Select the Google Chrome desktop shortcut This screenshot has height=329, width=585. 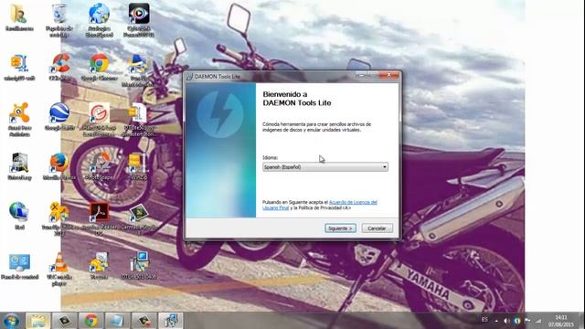99,67
